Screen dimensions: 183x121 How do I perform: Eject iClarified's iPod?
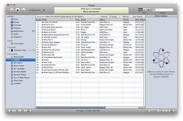pyautogui.click(x=34, y=50)
